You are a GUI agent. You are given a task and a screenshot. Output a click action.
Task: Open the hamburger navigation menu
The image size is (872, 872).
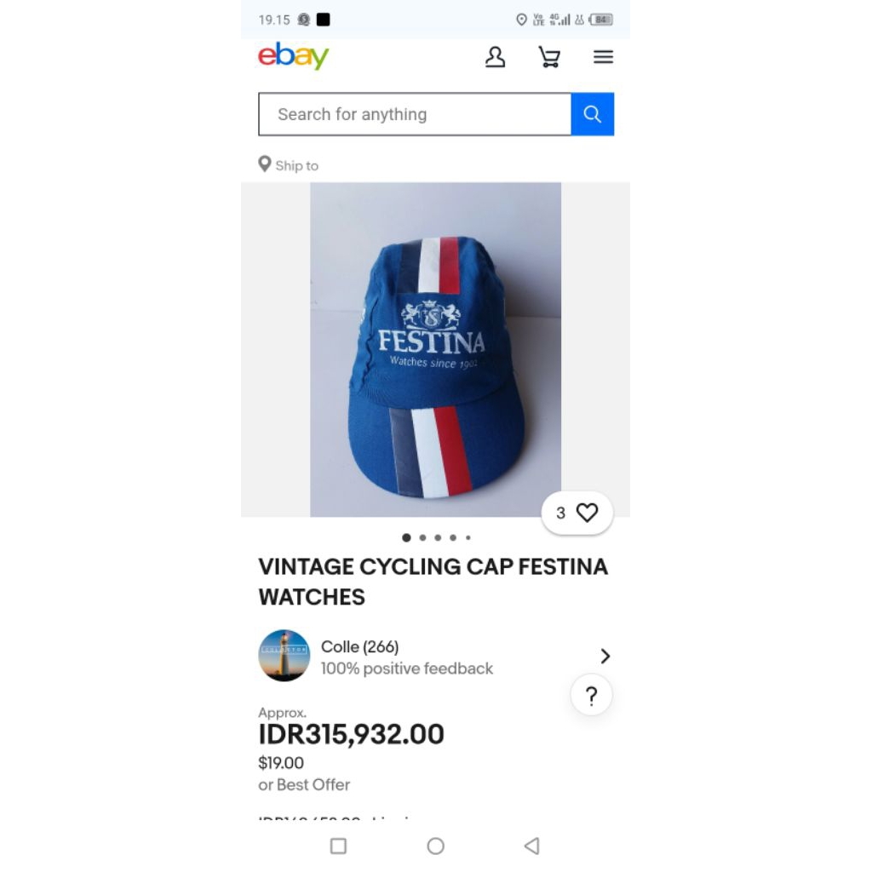603,57
